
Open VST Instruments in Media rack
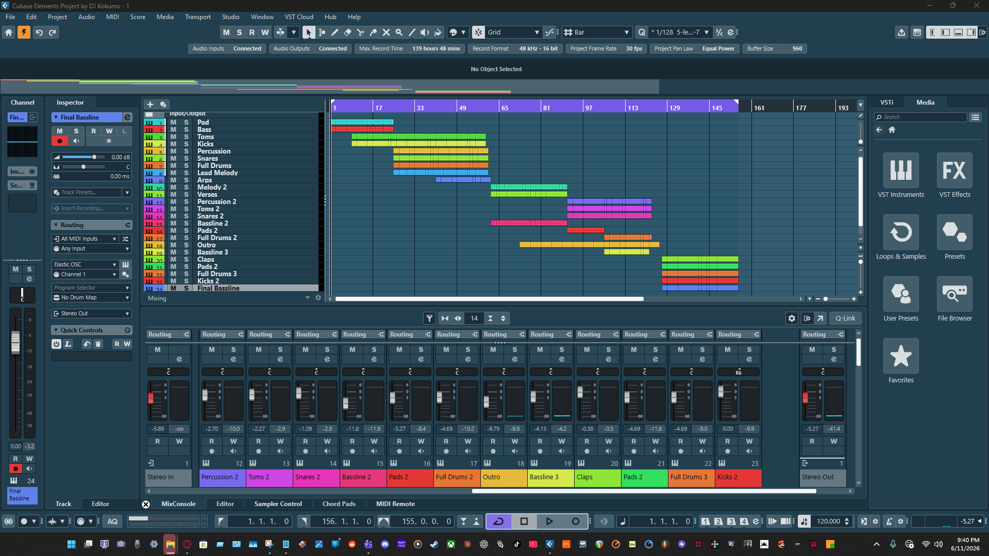coord(901,176)
